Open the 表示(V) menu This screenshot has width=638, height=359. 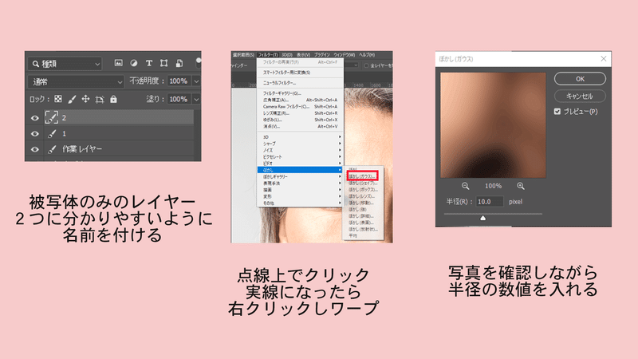[303, 54]
